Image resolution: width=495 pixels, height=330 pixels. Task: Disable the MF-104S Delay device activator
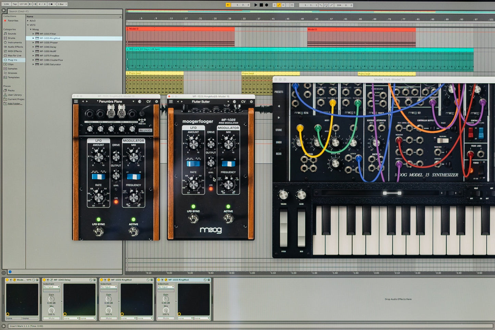click(x=45, y=280)
